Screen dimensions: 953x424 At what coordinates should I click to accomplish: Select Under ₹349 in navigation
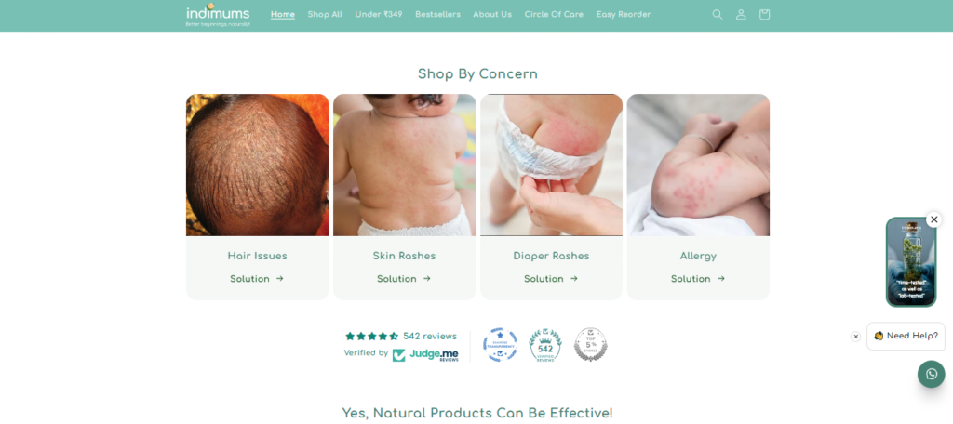(379, 15)
